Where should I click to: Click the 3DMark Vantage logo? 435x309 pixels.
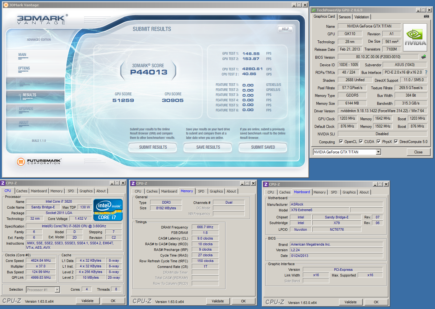coord(42,20)
